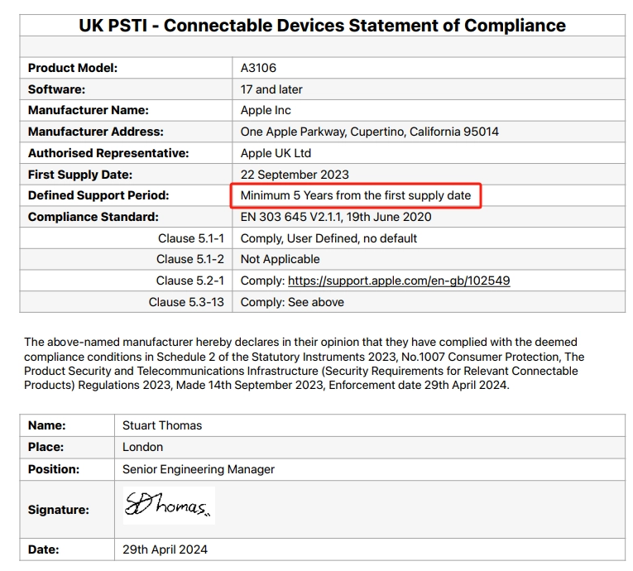Image resolution: width=633 pixels, height=571 pixels.
Task: Click the London place value
Action: [143, 447]
